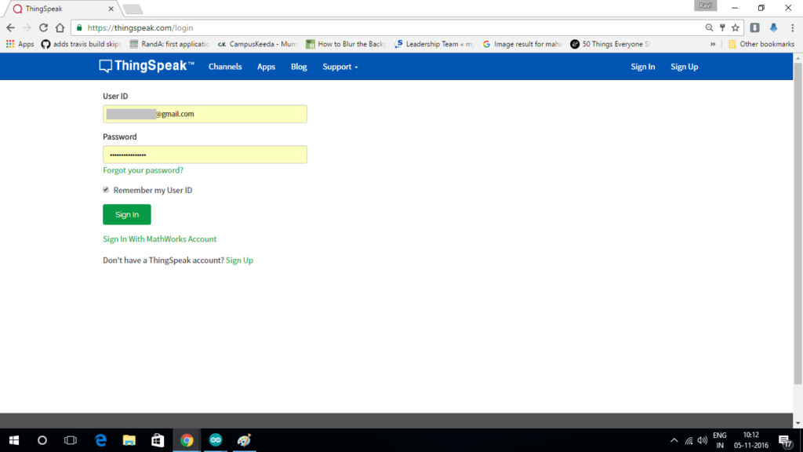803x452 pixels.
Task: Open the GitHub 'adds travis build skip' bookmark
Action: tap(81, 44)
